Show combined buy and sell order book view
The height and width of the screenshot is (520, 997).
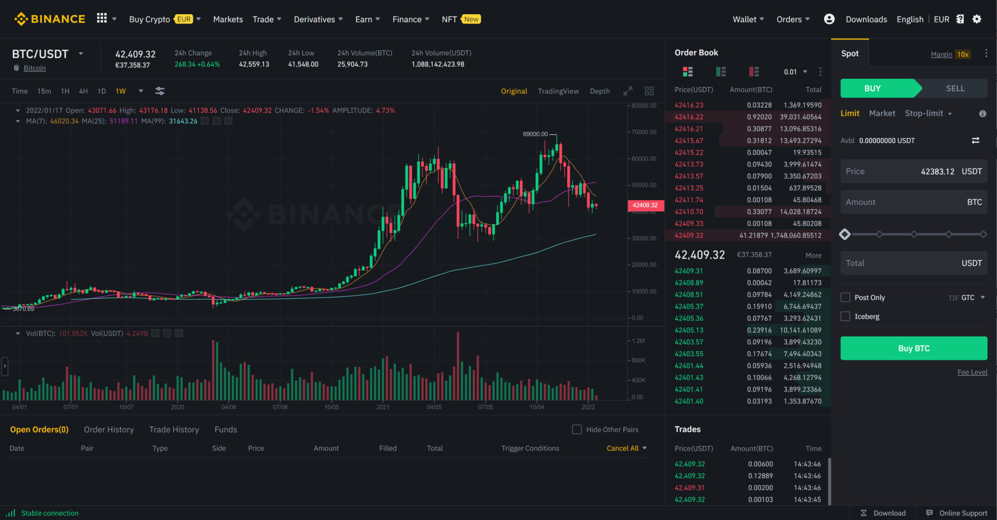(687, 72)
